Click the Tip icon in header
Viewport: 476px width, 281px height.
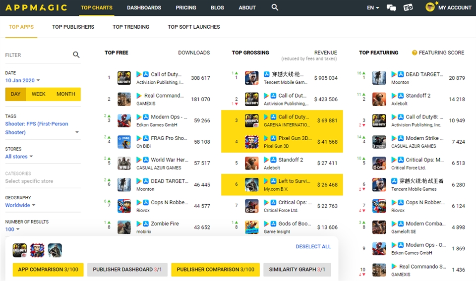point(408,7)
